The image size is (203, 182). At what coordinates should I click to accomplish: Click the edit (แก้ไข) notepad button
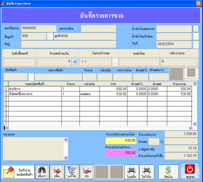(72, 172)
